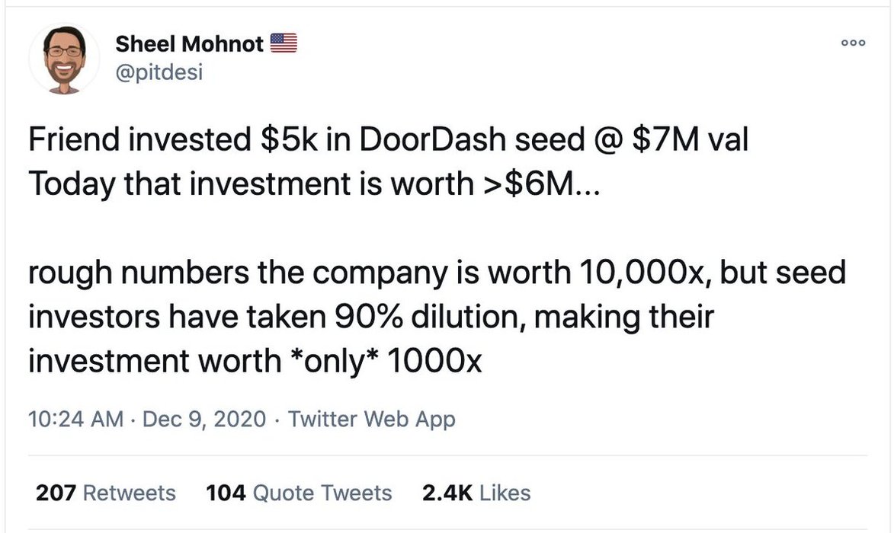Open the three-dot more options menu

click(854, 43)
